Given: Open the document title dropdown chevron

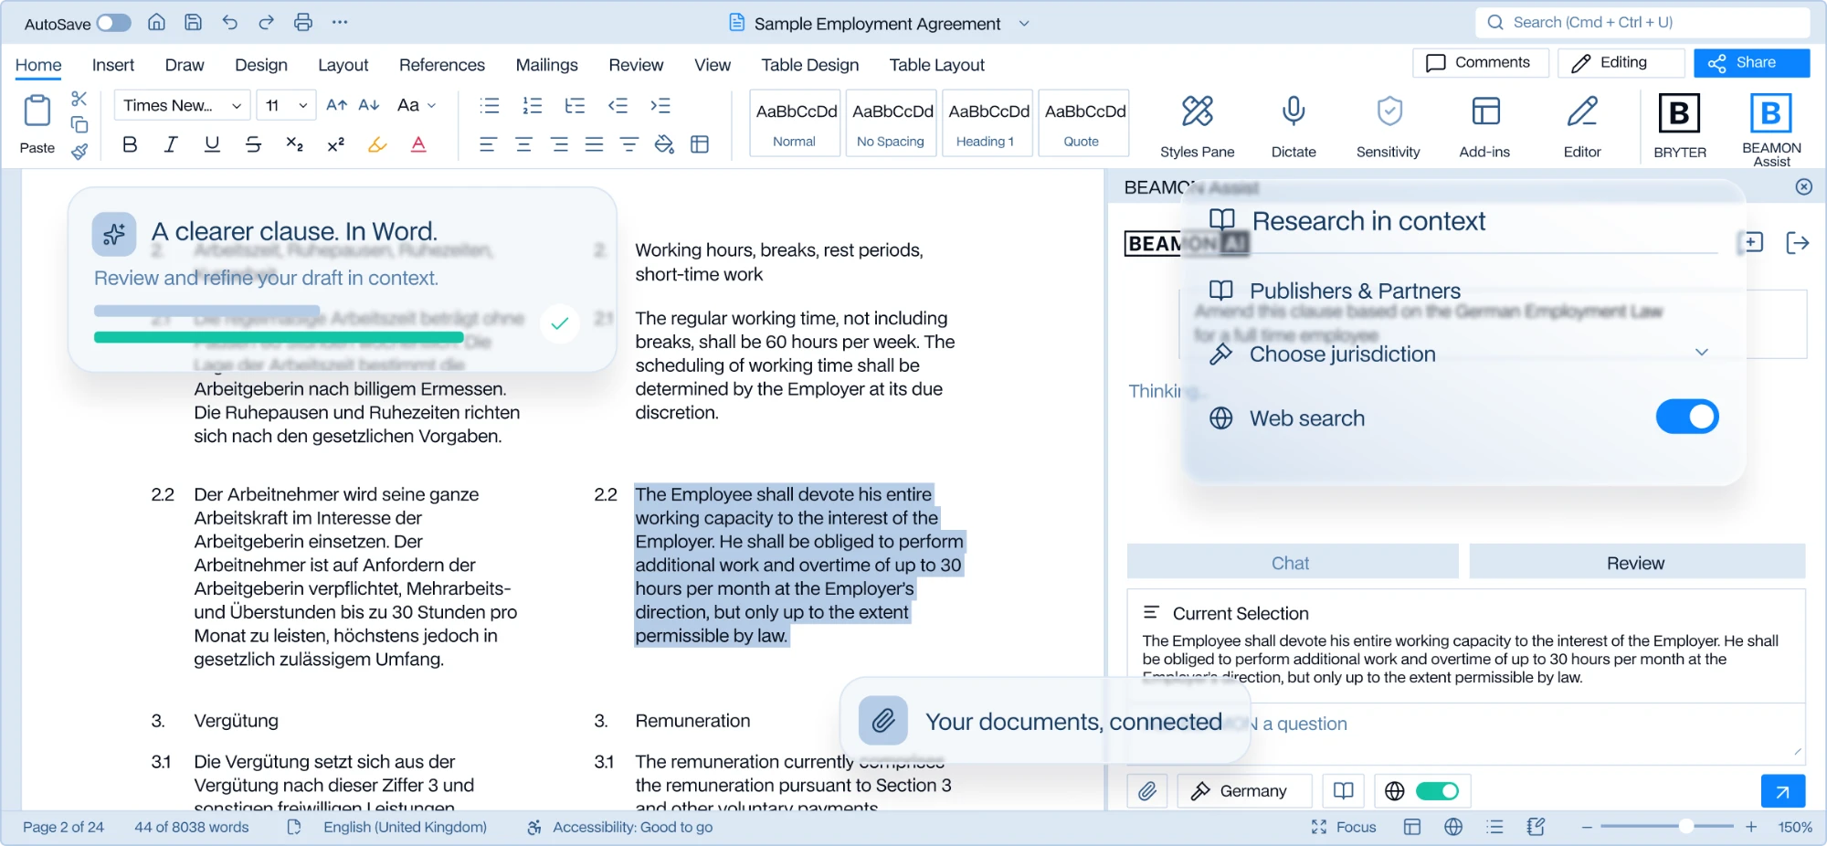Looking at the screenshot, I should [x=1024, y=24].
